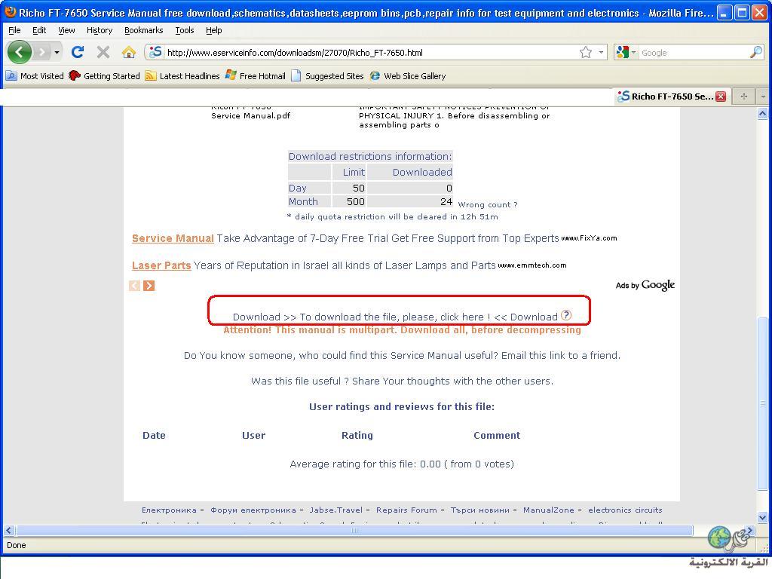Open the Suggested Sites bookmark
This screenshot has width=772, height=579.
coord(327,76)
